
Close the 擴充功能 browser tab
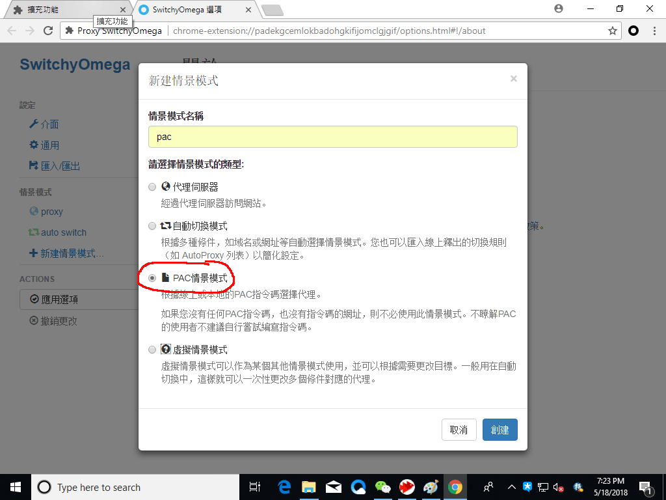click(123, 10)
